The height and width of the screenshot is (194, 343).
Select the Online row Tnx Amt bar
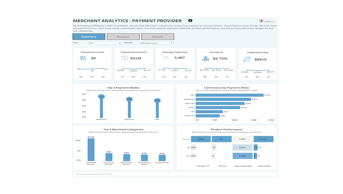point(200,139)
